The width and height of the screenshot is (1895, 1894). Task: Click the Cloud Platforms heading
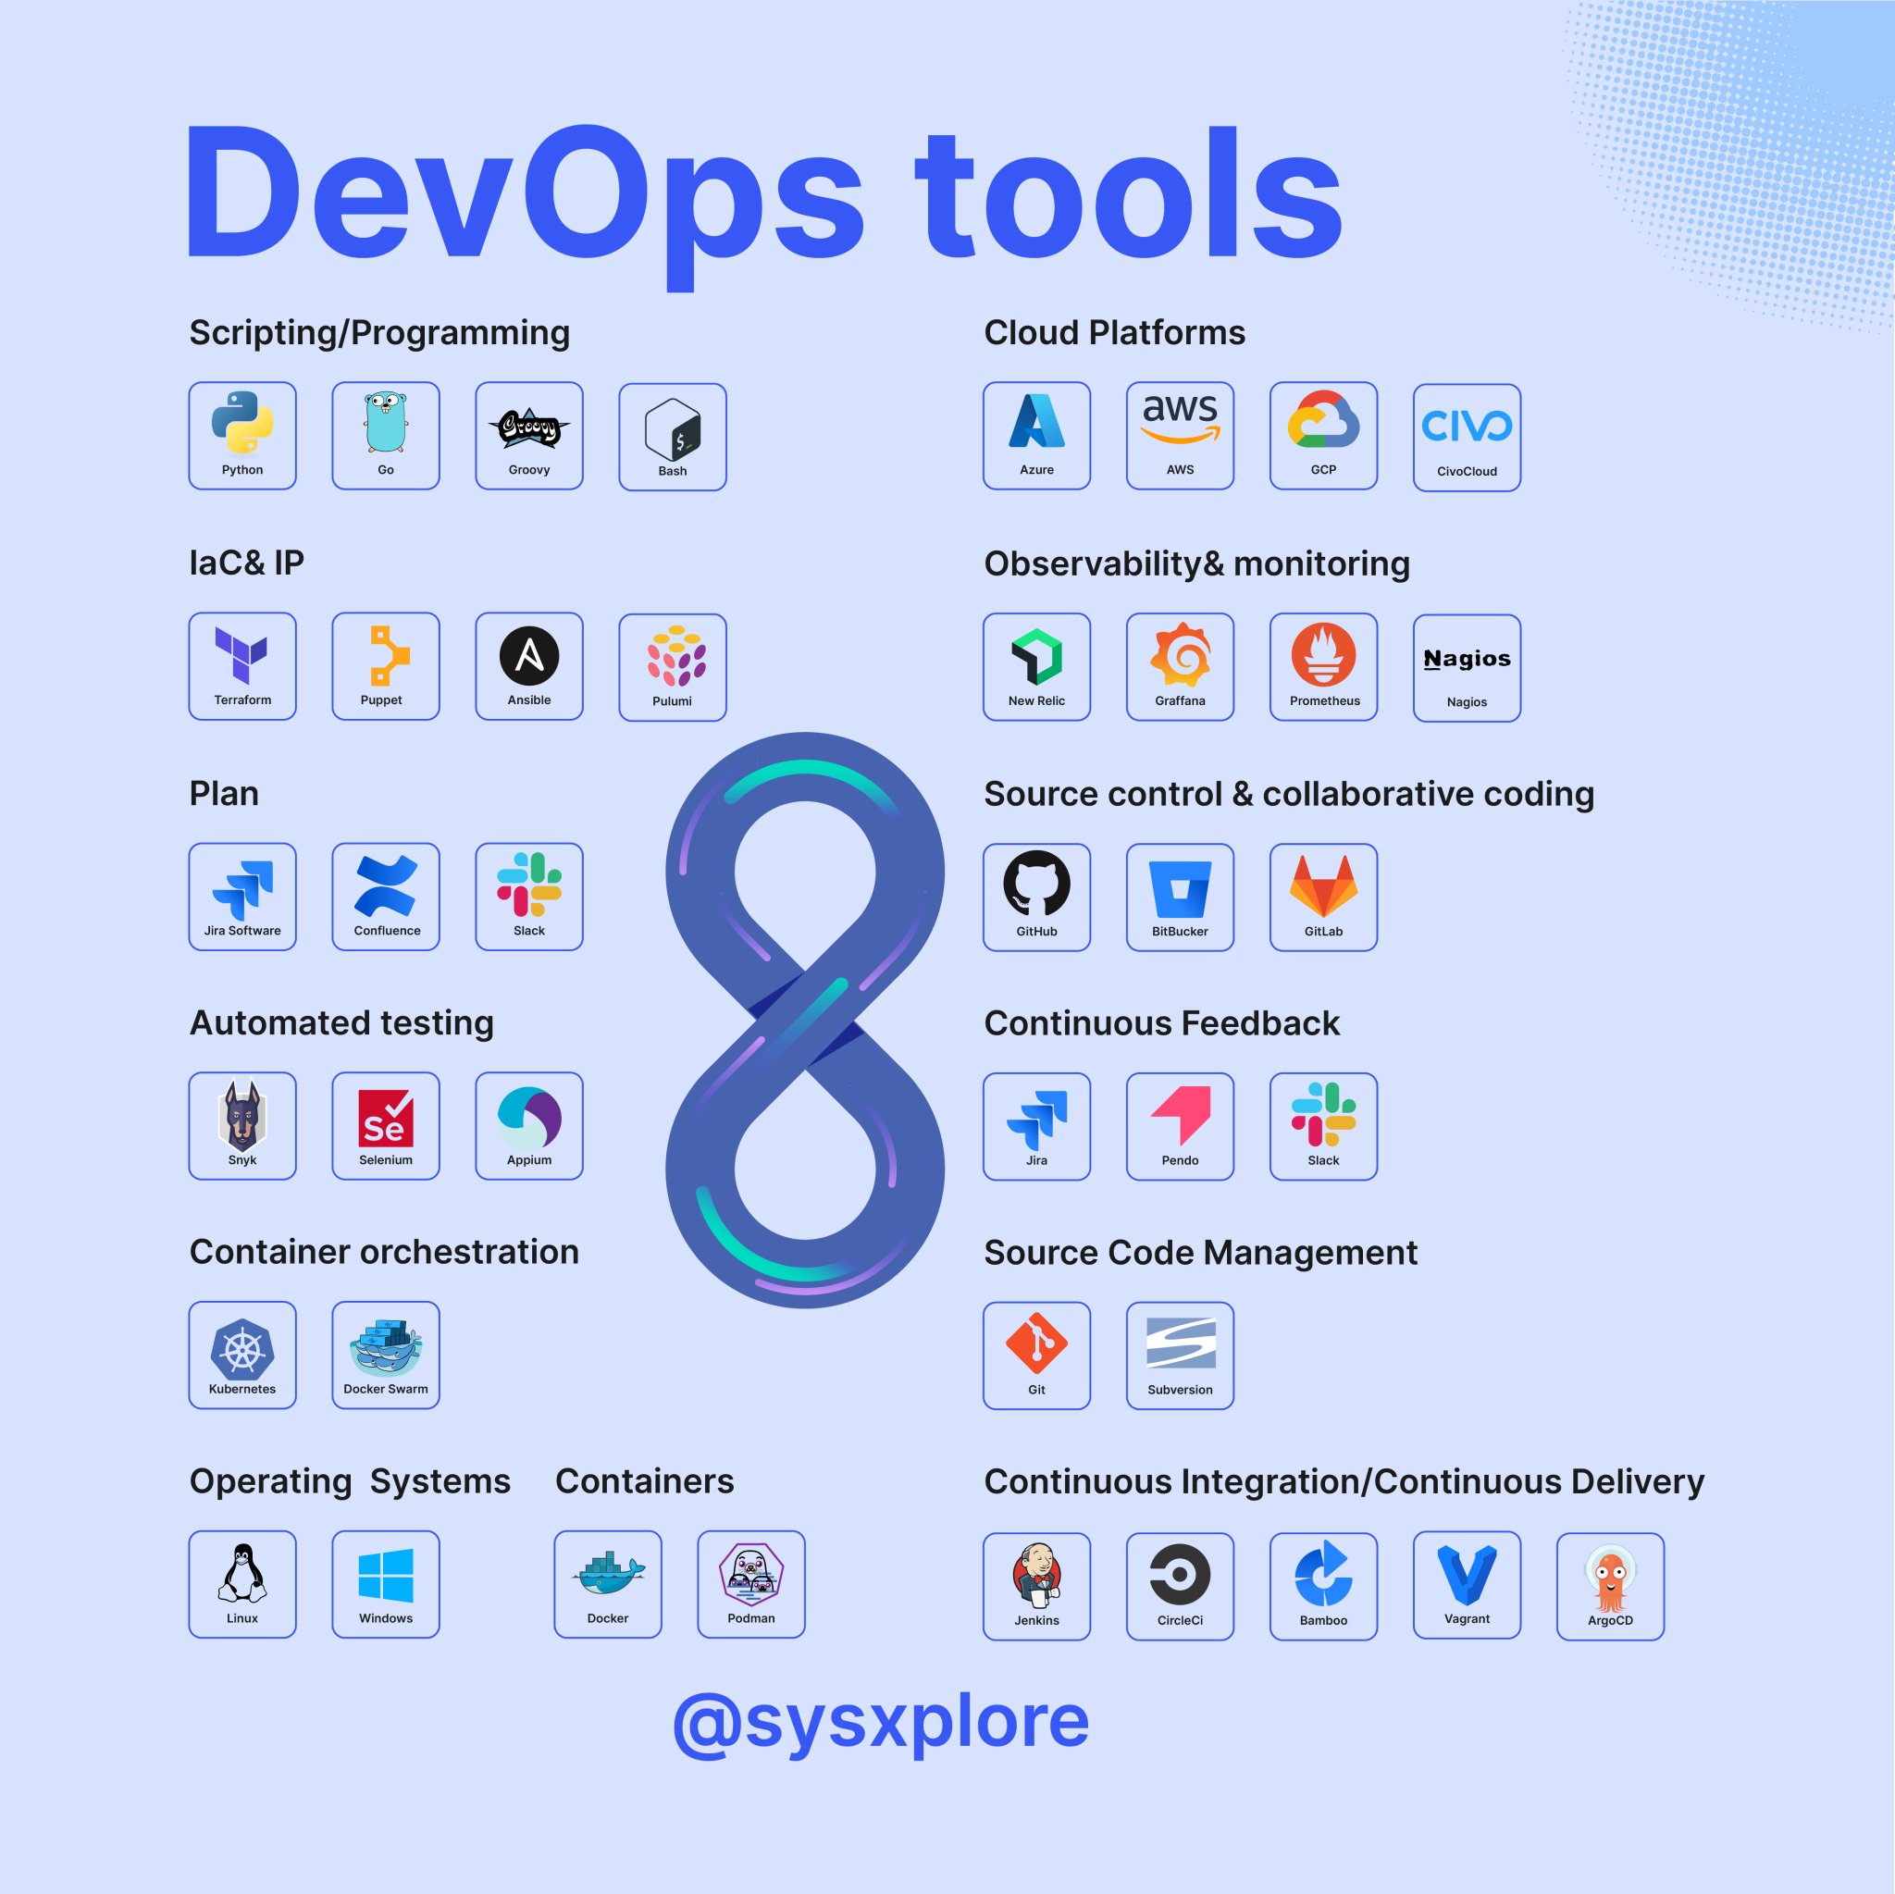tap(1114, 333)
